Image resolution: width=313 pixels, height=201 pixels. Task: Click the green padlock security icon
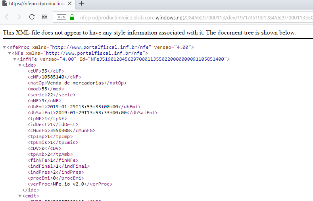click(x=72, y=17)
